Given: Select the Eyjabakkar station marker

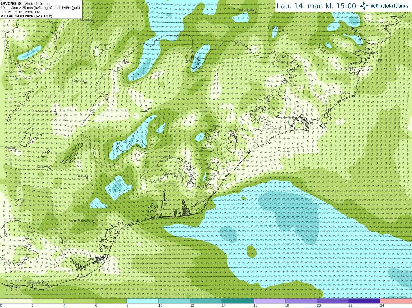Looking at the screenshot, I should [283, 30].
